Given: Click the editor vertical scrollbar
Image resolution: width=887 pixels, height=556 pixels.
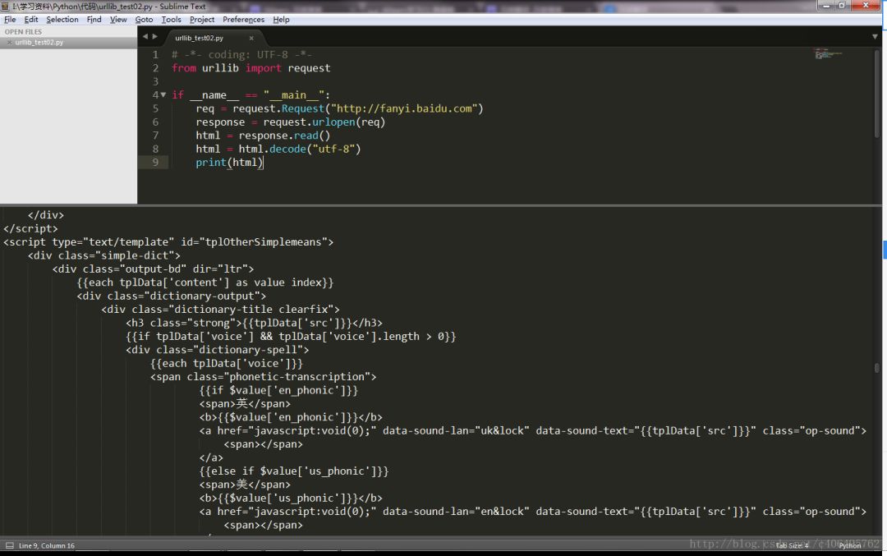Looking at the screenshot, I should point(877,94).
